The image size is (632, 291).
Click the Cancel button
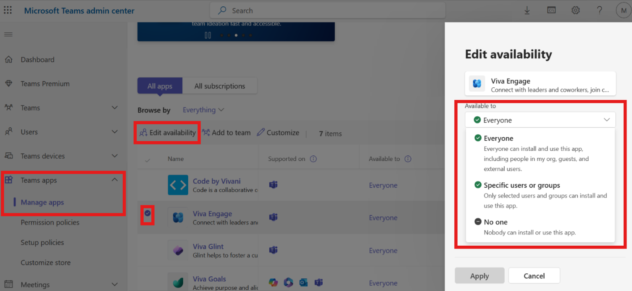tap(534, 276)
